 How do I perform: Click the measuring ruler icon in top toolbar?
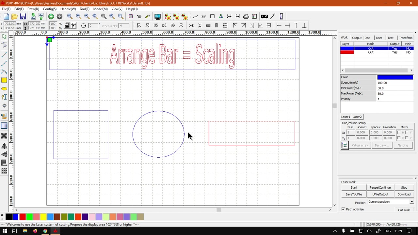281,17
